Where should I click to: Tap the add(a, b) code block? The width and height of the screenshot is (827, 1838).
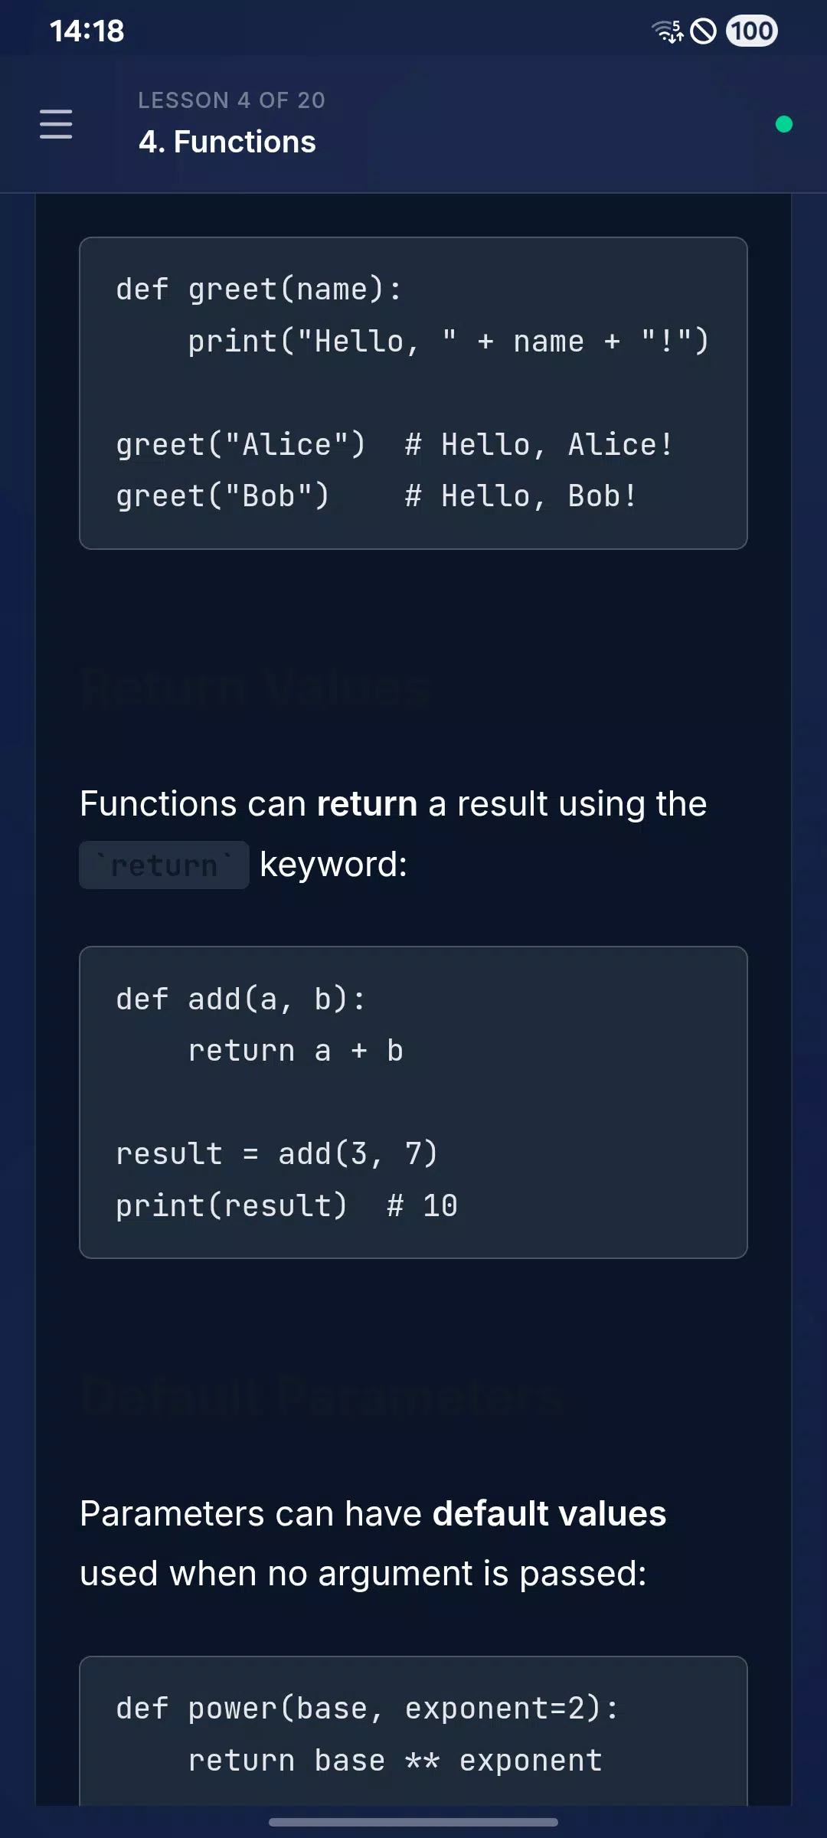[x=413, y=1102]
